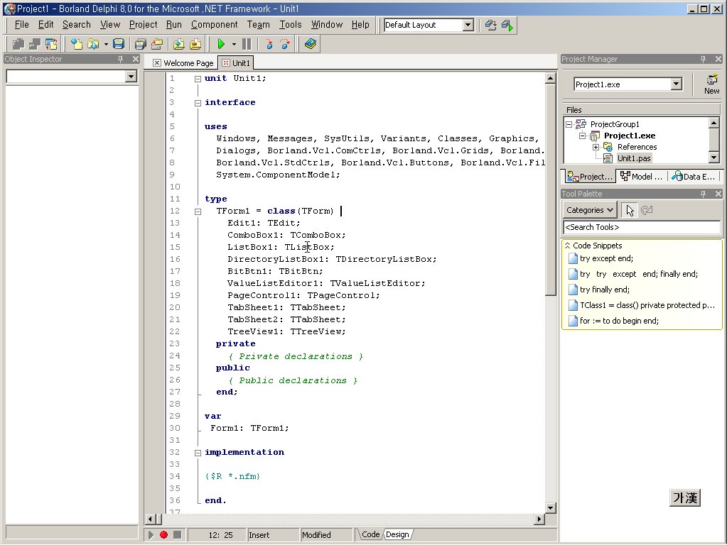Screen dimensions: 727x545
Task: Open the Categories dropdown in Tool Palette
Action: tap(590, 210)
